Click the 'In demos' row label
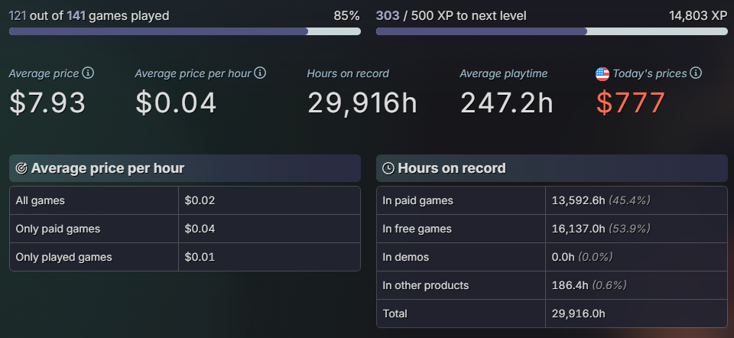Image resolution: width=734 pixels, height=338 pixels. point(406,257)
